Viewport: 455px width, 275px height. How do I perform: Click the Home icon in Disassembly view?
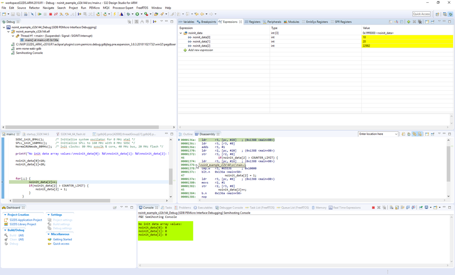pos(409,134)
